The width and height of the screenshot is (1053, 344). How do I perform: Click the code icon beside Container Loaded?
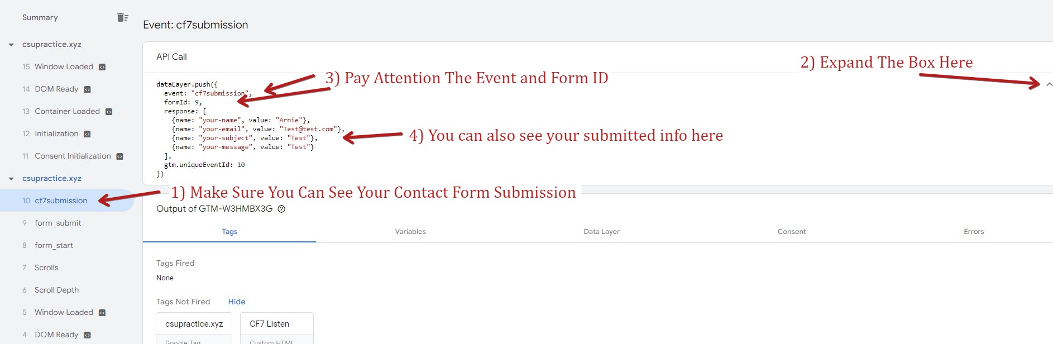click(x=109, y=112)
